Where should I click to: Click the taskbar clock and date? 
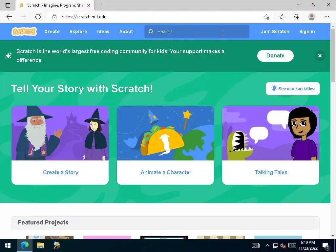tap(308, 245)
